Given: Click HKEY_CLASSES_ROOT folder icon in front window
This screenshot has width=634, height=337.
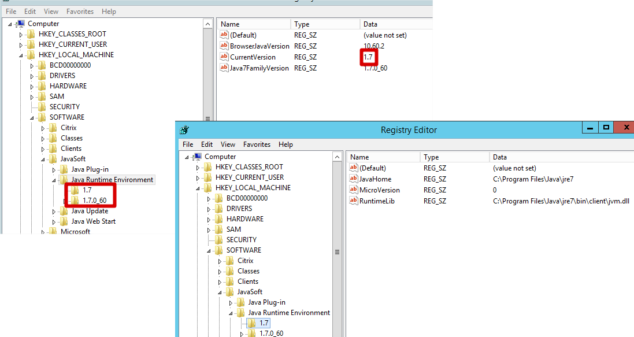Looking at the screenshot, I should (x=208, y=167).
